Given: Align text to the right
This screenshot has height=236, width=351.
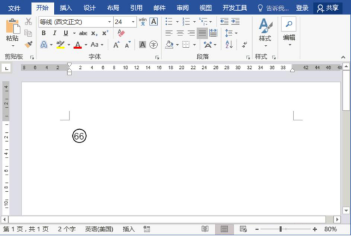Looking at the screenshot, I should [x=191, y=33].
